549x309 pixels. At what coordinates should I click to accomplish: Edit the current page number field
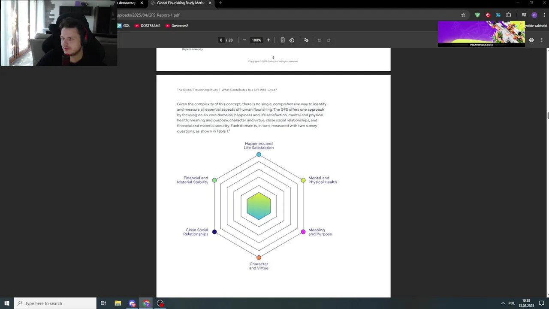[221, 40]
